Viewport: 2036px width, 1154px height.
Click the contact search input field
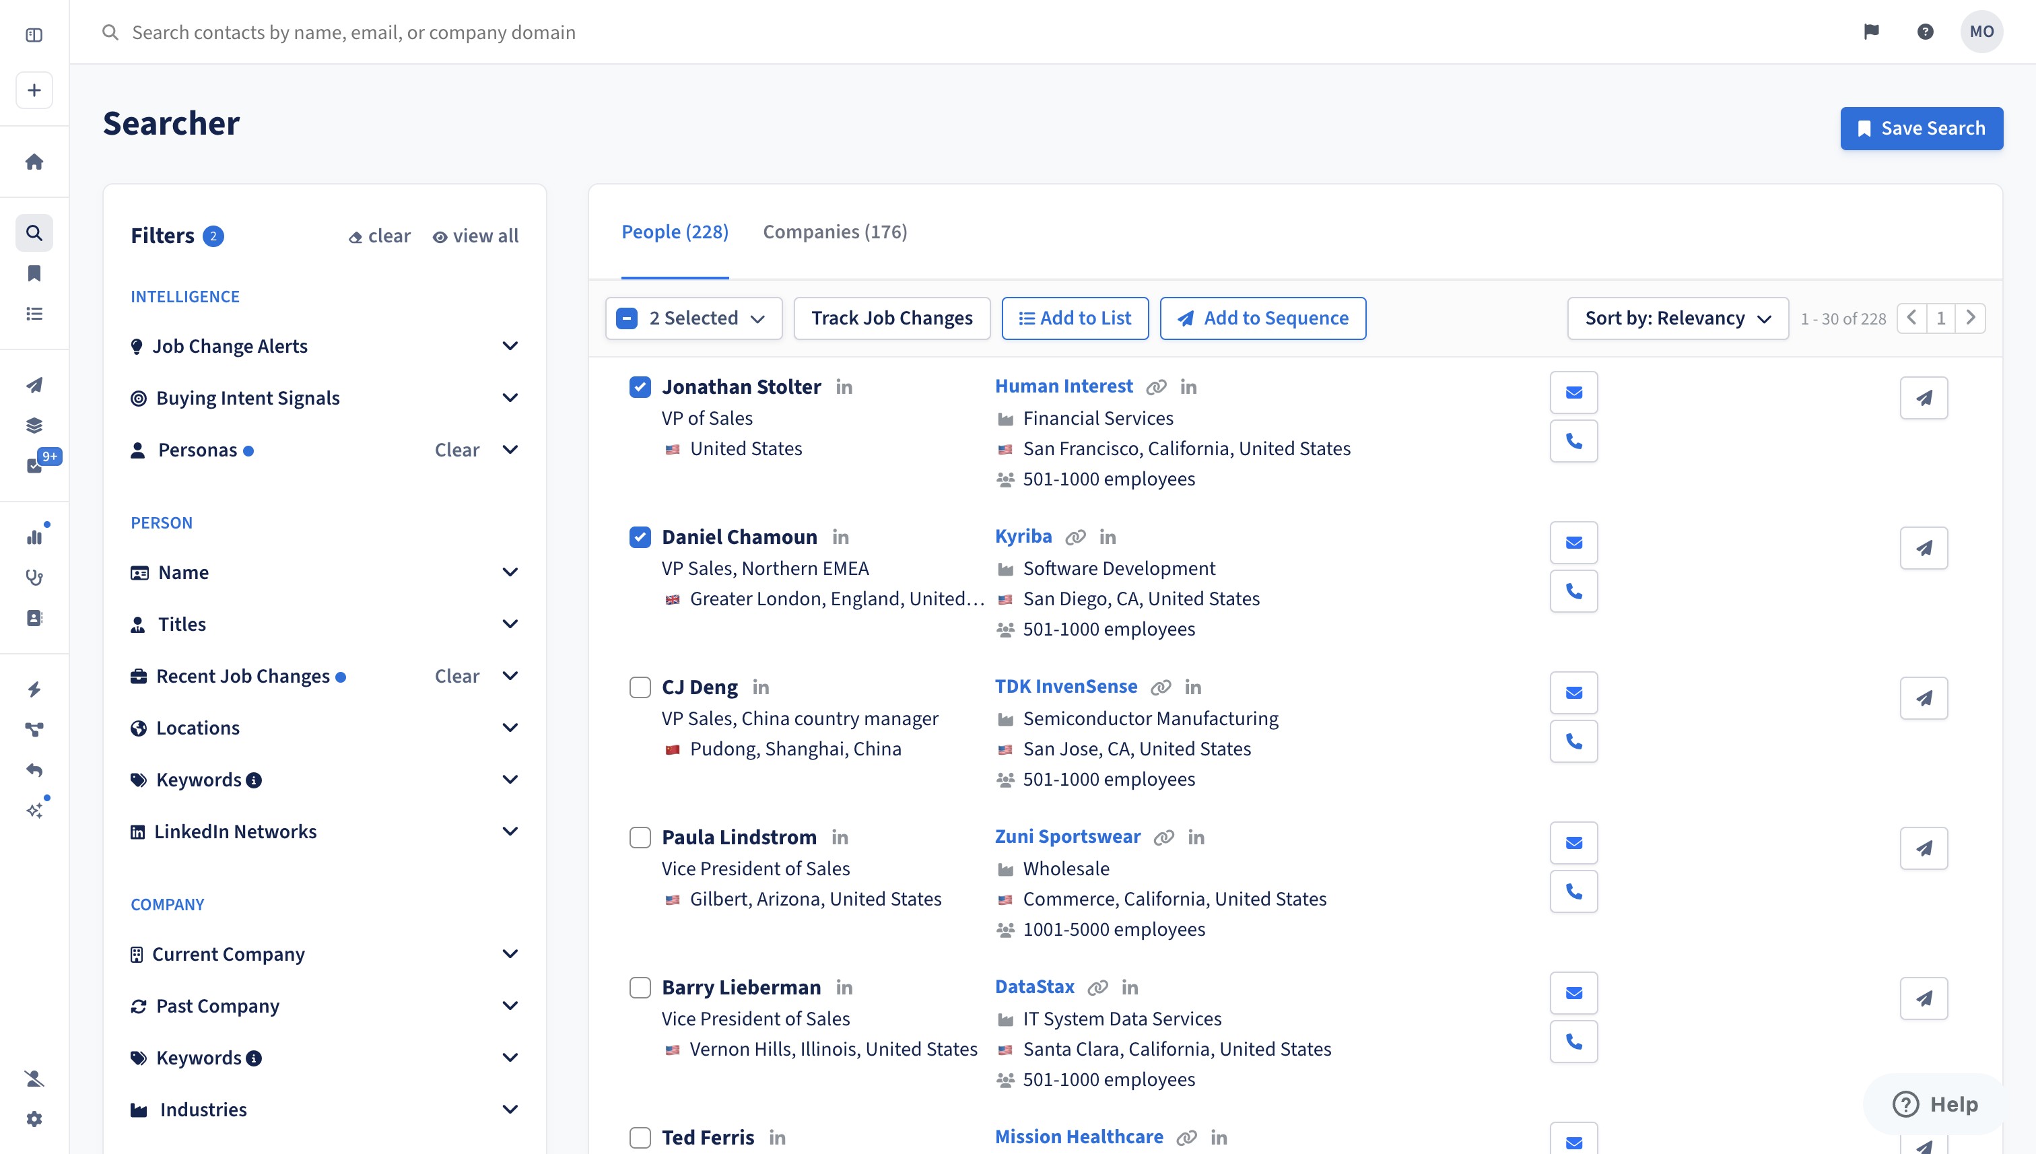(x=353, y=32)
